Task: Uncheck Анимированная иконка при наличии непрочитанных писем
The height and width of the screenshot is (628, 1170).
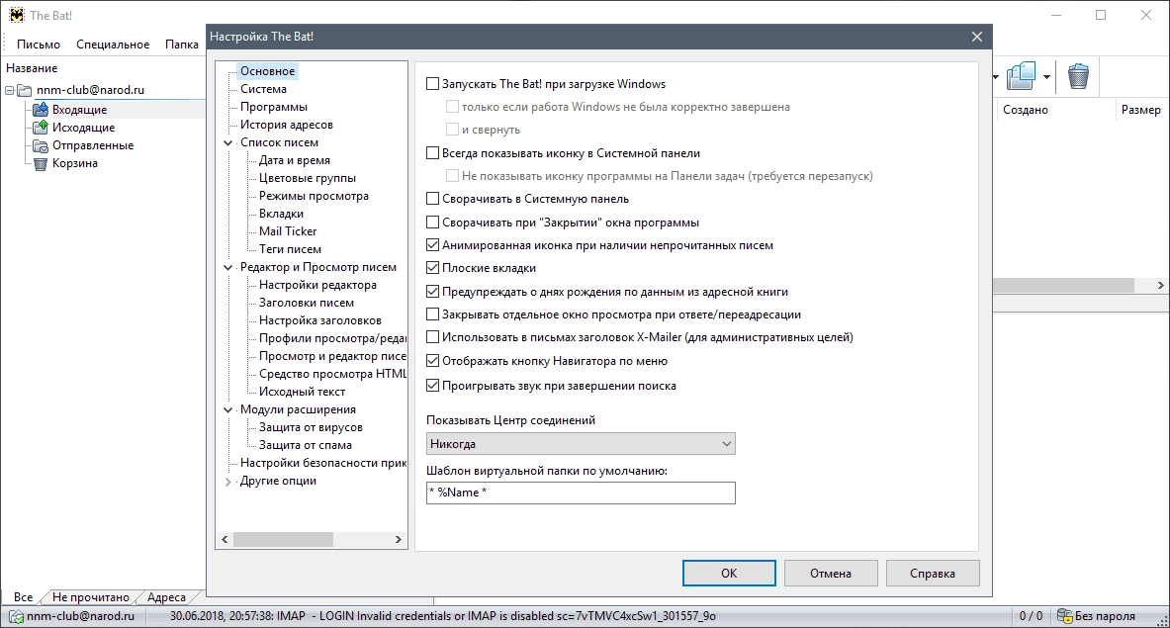Action: [433, 244]
